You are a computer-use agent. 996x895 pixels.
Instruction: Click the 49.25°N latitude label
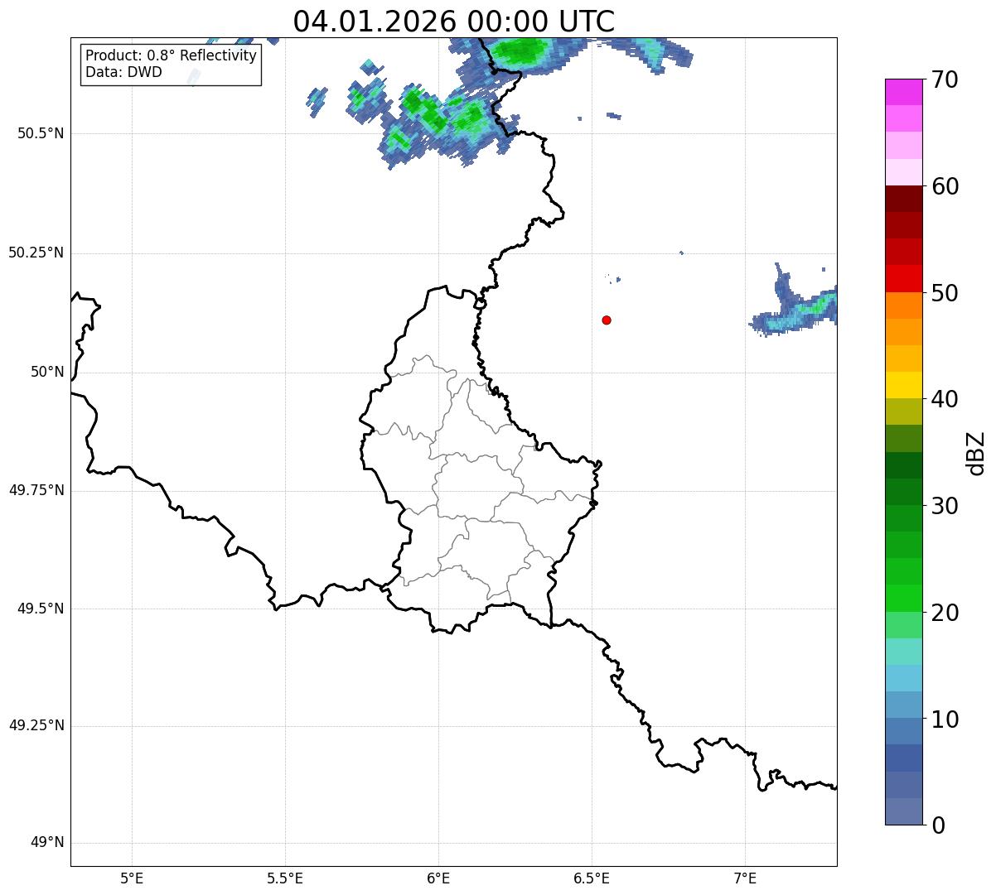click(36, 725)
